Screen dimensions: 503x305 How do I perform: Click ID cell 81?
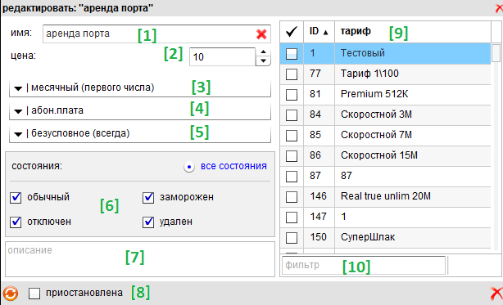coord(319,94)
